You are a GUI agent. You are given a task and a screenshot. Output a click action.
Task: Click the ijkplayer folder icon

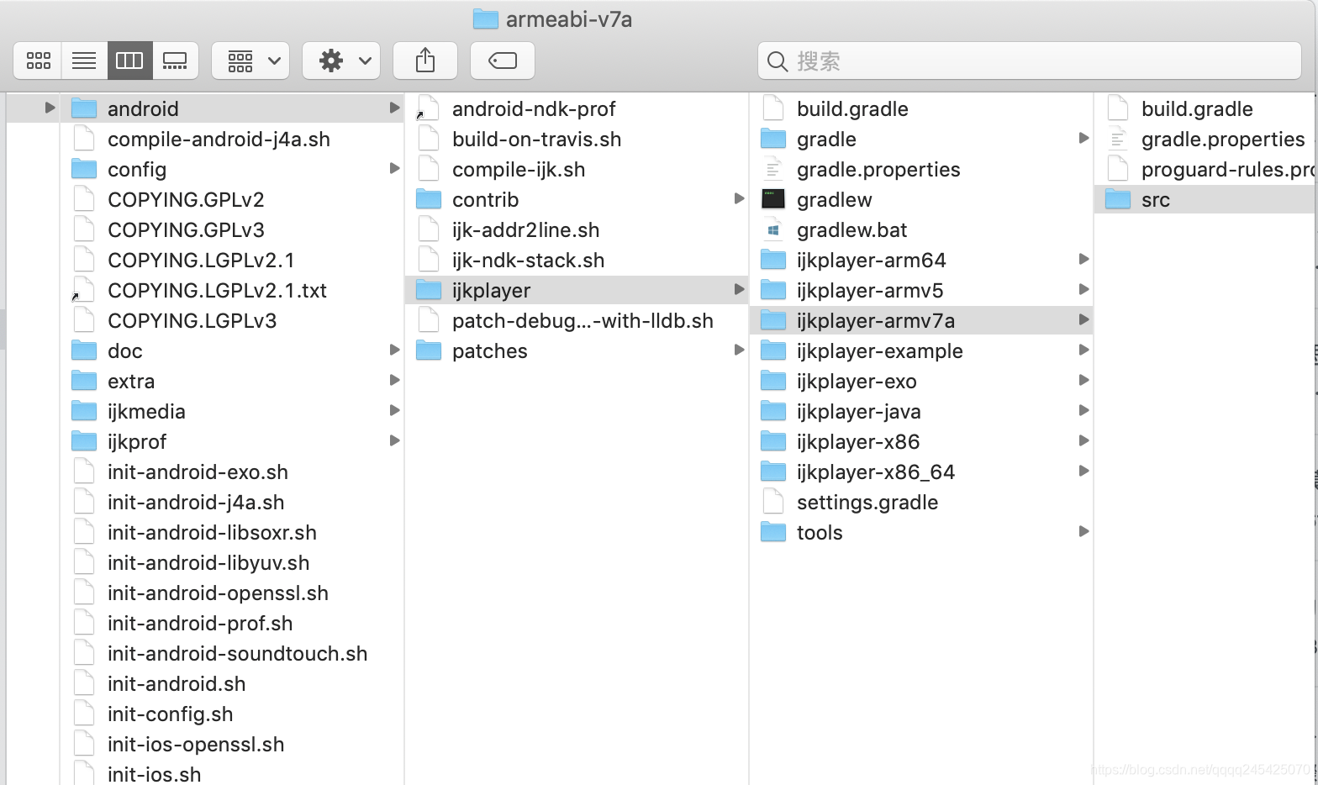point(429,290)
